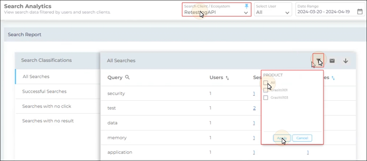This screenshot has height=161, width=367.
Task: Open session count link for test query
Action: point(254,108)
